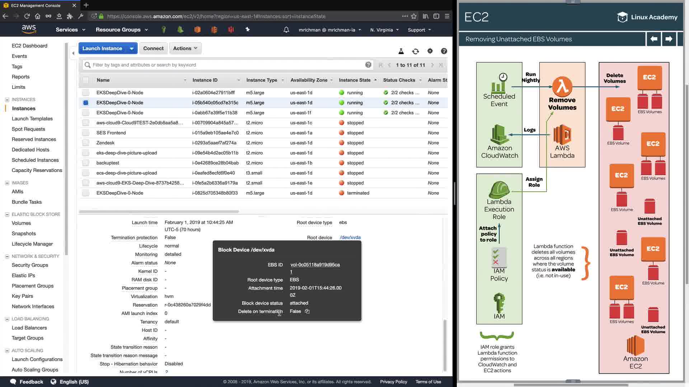Uncheck the selected EKSDeepDive-0-Node checkbox
Image resolution: width=689 pixels, height=387 pixels.
85,102
